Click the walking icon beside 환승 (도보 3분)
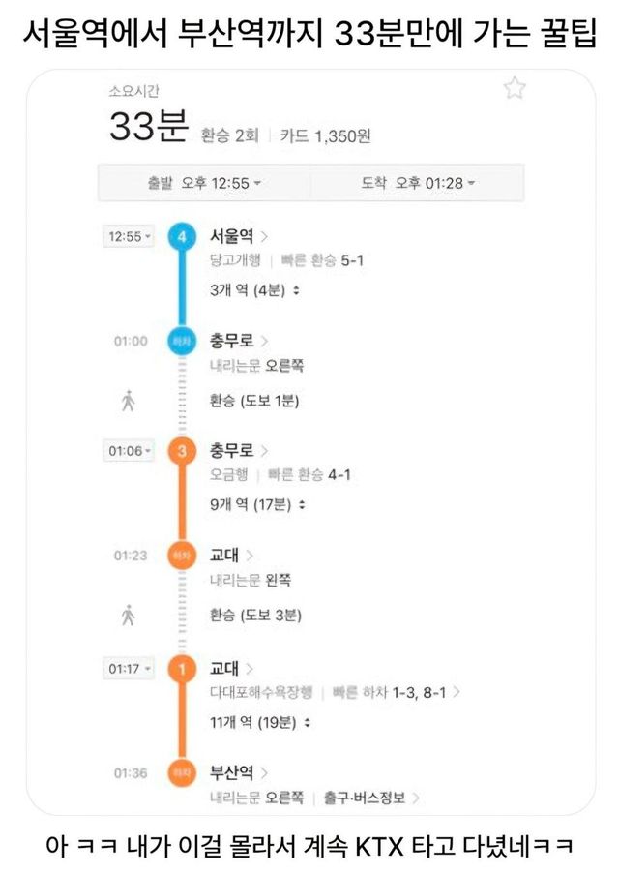Screen dimensions: 619x873 (129, 615)
